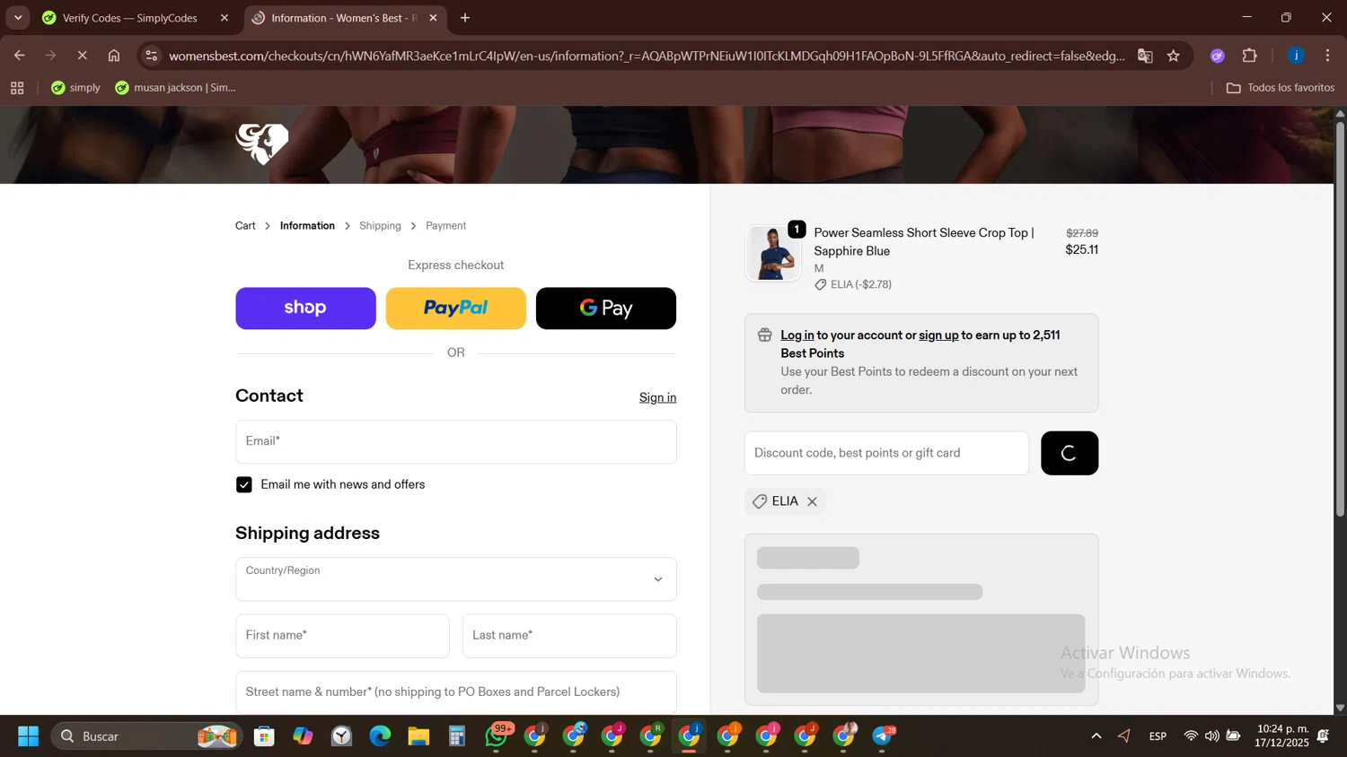This screenshot has height=757, width=1347.
Task: Open the ESP language indicator
Action: (x=1158, y=736)
